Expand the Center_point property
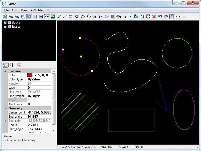201x151 pixels. tap(5, 112)
